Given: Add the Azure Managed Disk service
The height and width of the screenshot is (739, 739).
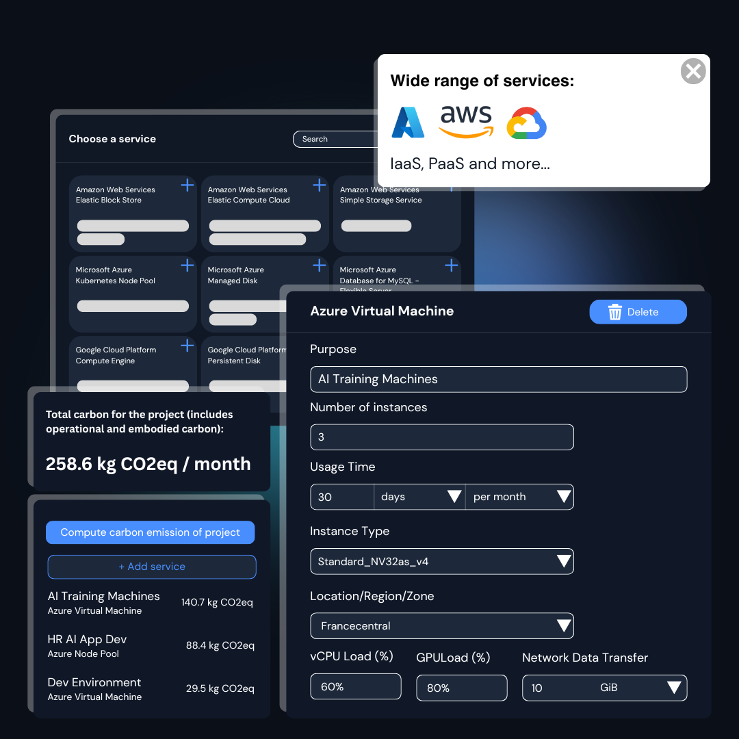Looking at the screenshot, I should (x=319, y=265).
